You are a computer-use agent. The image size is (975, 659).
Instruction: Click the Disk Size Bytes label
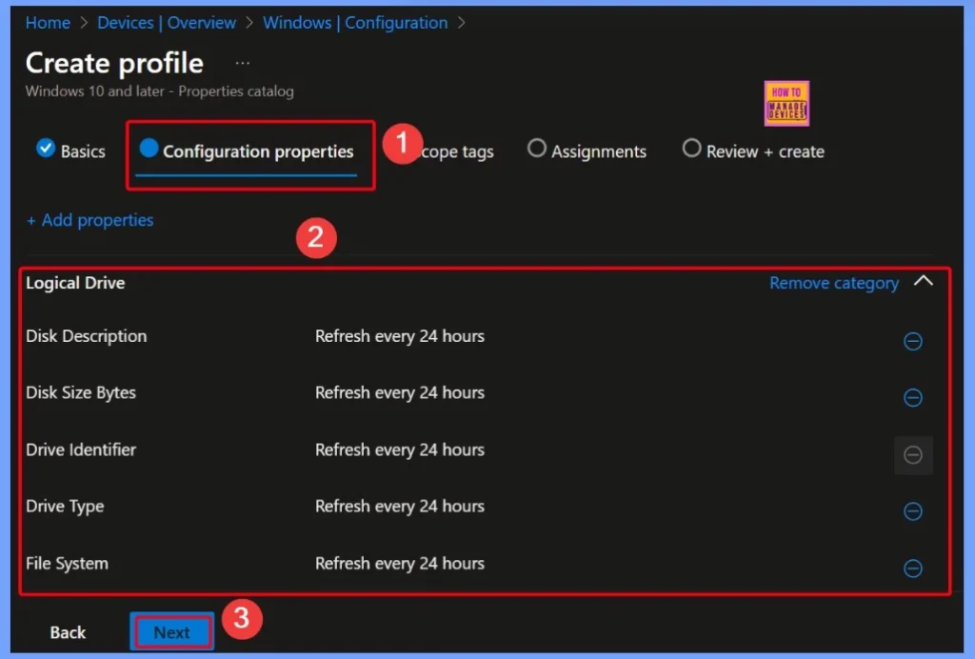point(81,393)
